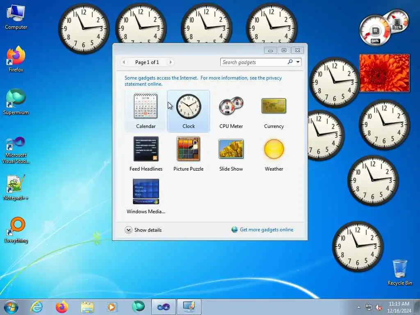Click the orange flower Slide Show gadget

pos(384,73)
